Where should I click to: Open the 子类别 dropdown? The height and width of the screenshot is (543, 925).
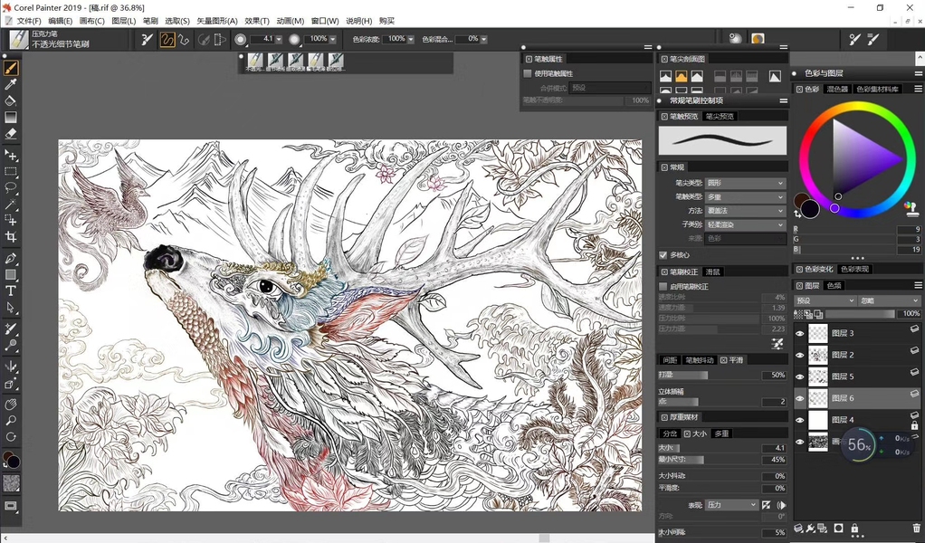point(745,224)
